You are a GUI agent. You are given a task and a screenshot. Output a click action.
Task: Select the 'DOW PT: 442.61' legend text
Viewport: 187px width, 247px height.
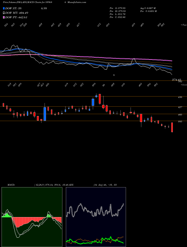pyautogui.click(x=16, y=17)
